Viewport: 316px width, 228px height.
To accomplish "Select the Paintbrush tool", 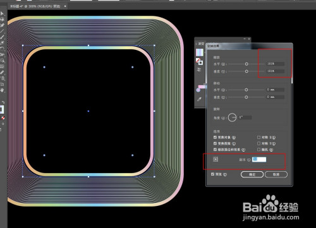I will click(2, 37).
